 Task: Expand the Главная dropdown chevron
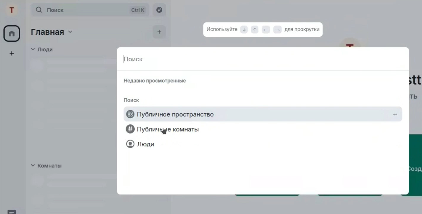coord(70,32)
